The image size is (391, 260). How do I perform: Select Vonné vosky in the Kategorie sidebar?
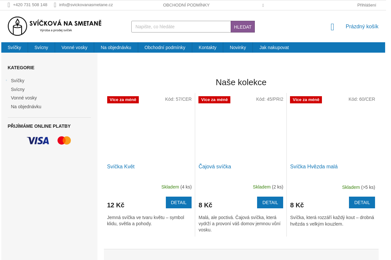pos(24,98)
